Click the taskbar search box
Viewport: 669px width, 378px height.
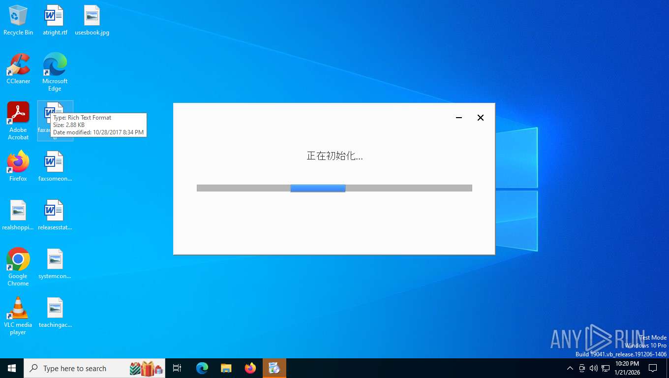[94, 368]
